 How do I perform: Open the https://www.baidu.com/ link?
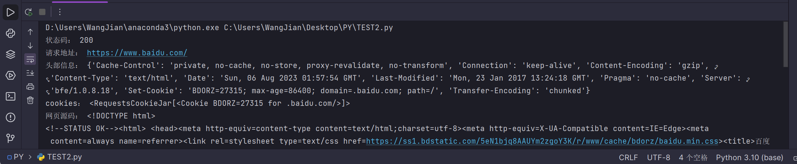coord(137,53)
